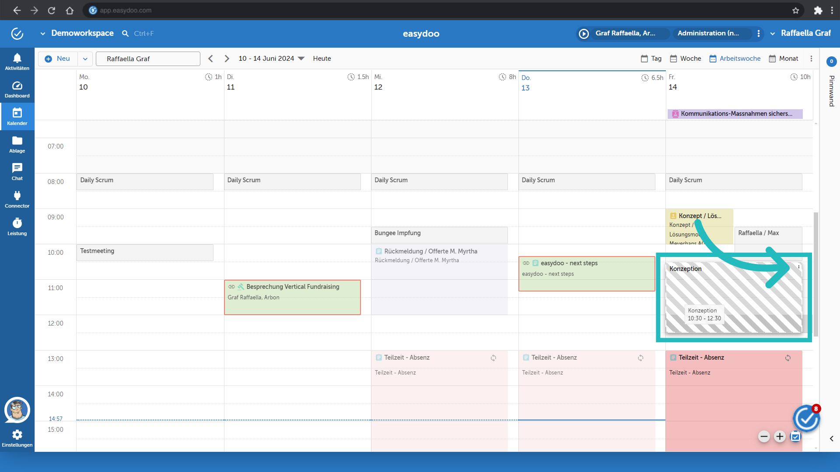
Task: Click the Neu button
Action: [x=58, y=59]
